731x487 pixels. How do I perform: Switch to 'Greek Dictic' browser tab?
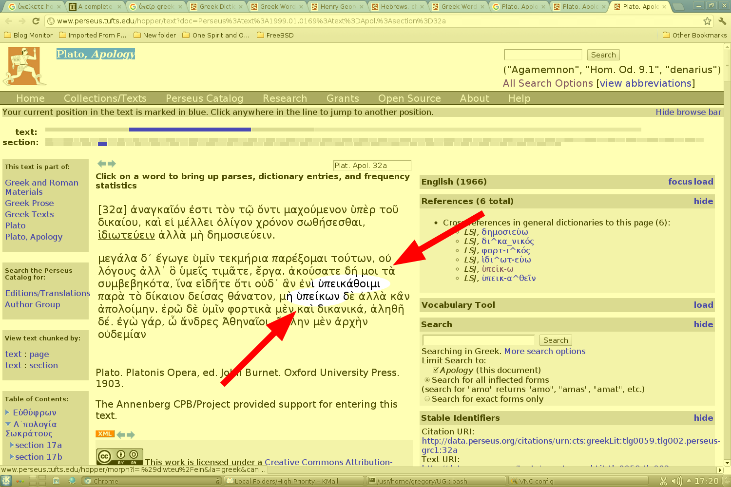coord(217,7)
